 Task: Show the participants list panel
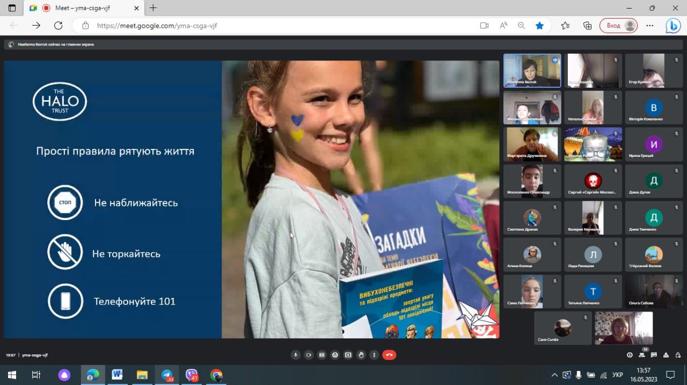click(642, 354)
